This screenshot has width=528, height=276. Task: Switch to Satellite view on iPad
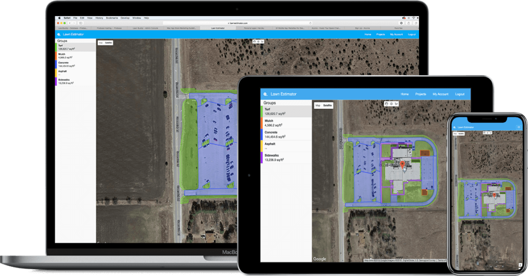click(x=327, y=105)
